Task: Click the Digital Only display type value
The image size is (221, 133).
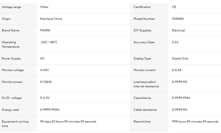Action: click(x=180, y=59)
